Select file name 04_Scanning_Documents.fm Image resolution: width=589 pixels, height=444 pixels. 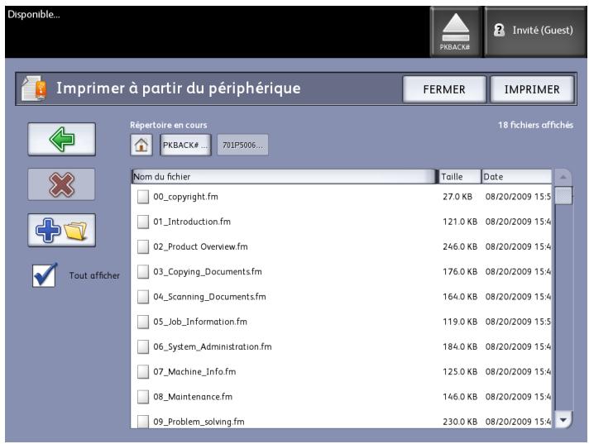coord(209,297)
